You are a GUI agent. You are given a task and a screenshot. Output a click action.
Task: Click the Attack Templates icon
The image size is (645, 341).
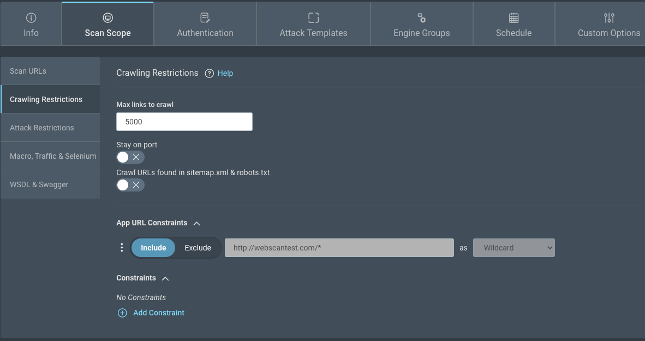pos(313,18)
